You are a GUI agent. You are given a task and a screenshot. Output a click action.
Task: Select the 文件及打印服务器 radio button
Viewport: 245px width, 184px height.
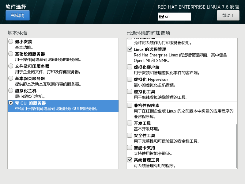(x=11, y=66)
